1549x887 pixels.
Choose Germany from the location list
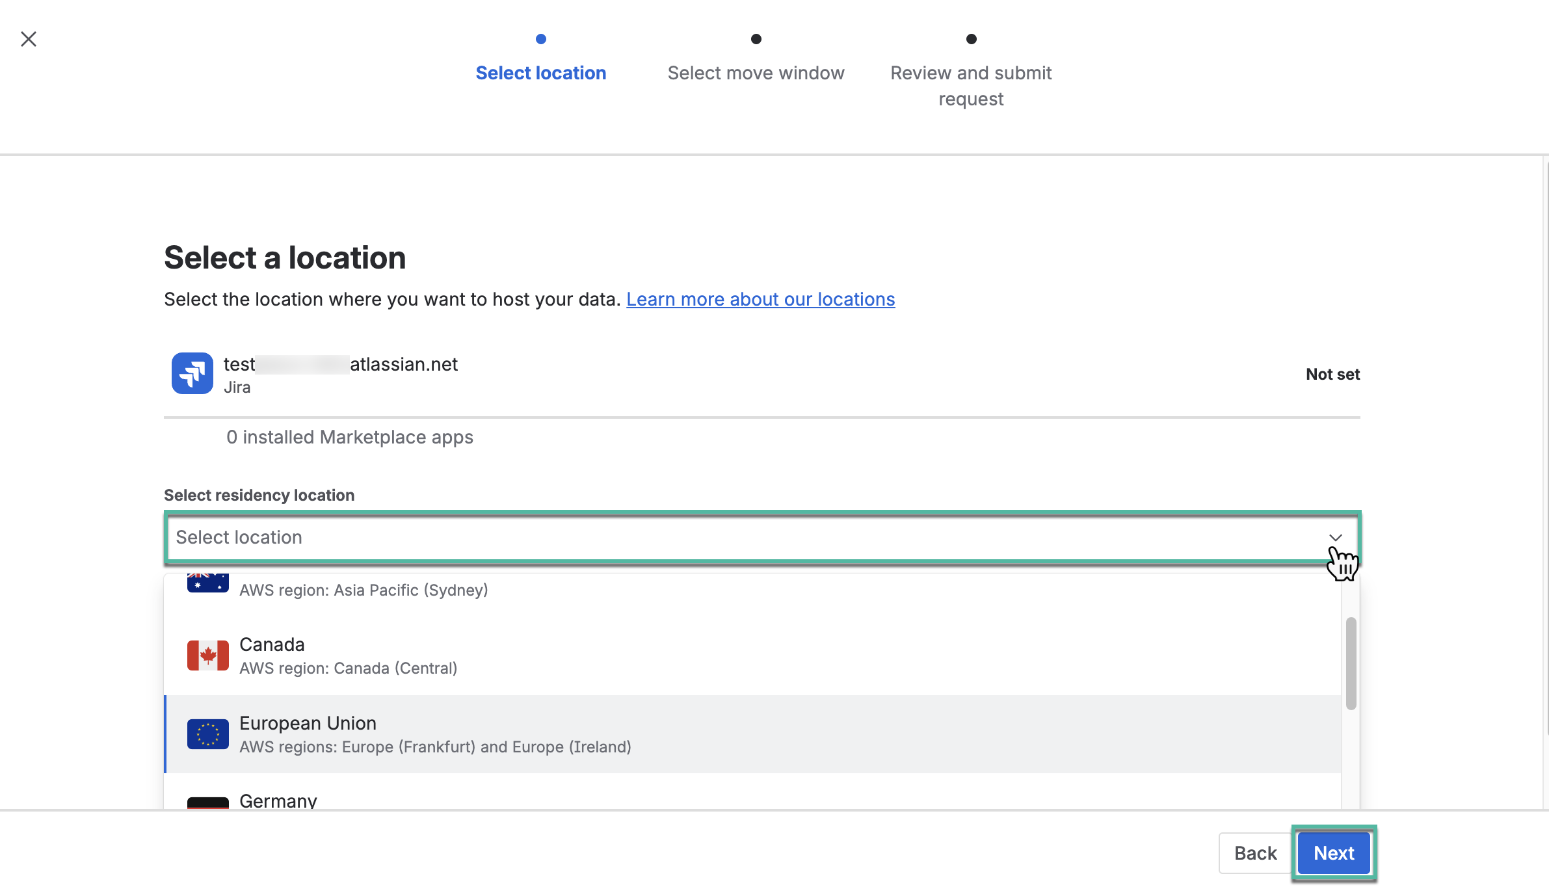(752, 792)
